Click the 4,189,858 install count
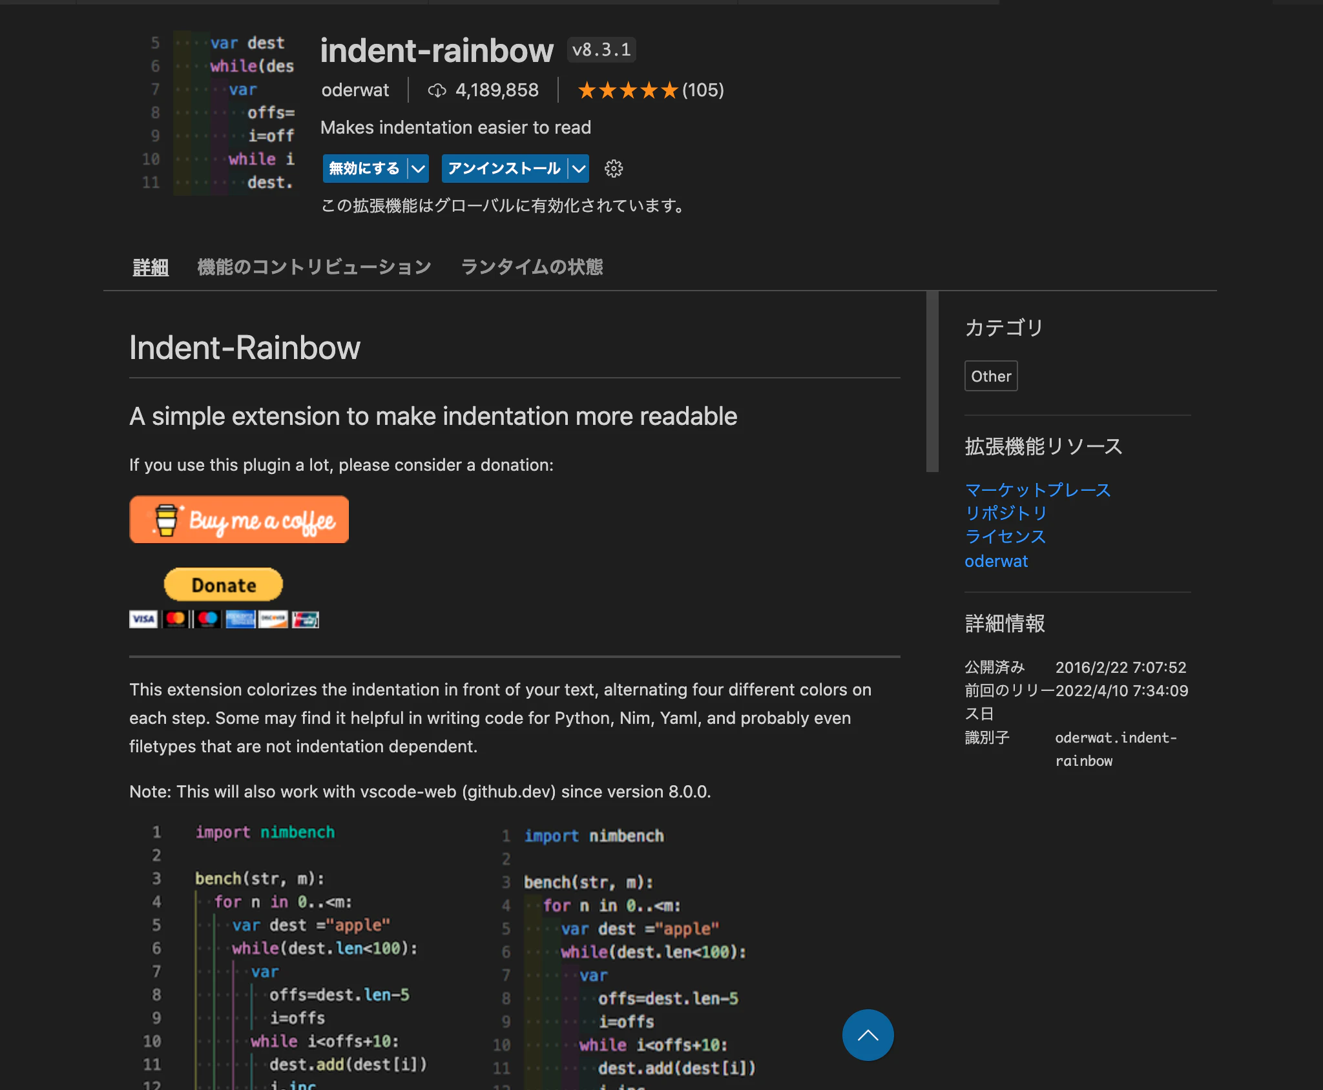This screenshot has height=1090, width=1323. click(497, 90)
